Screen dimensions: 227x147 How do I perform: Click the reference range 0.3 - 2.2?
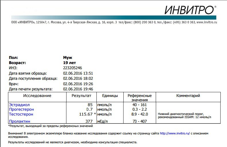pyautogui.click(x=139, y=109)
